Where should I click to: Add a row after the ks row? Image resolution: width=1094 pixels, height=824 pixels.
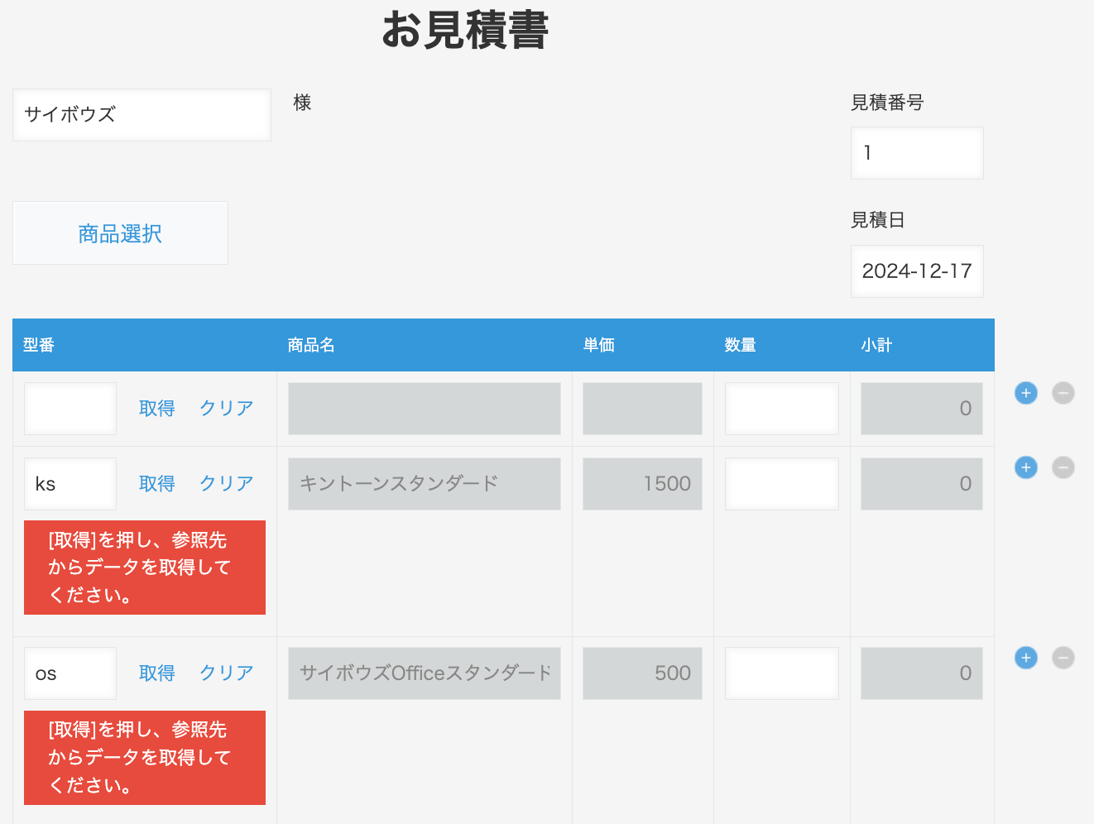coord(1026,467)
